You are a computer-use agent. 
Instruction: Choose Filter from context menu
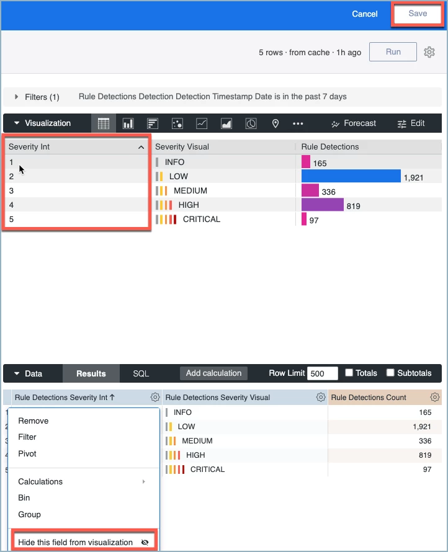click(x=27, y=437)
